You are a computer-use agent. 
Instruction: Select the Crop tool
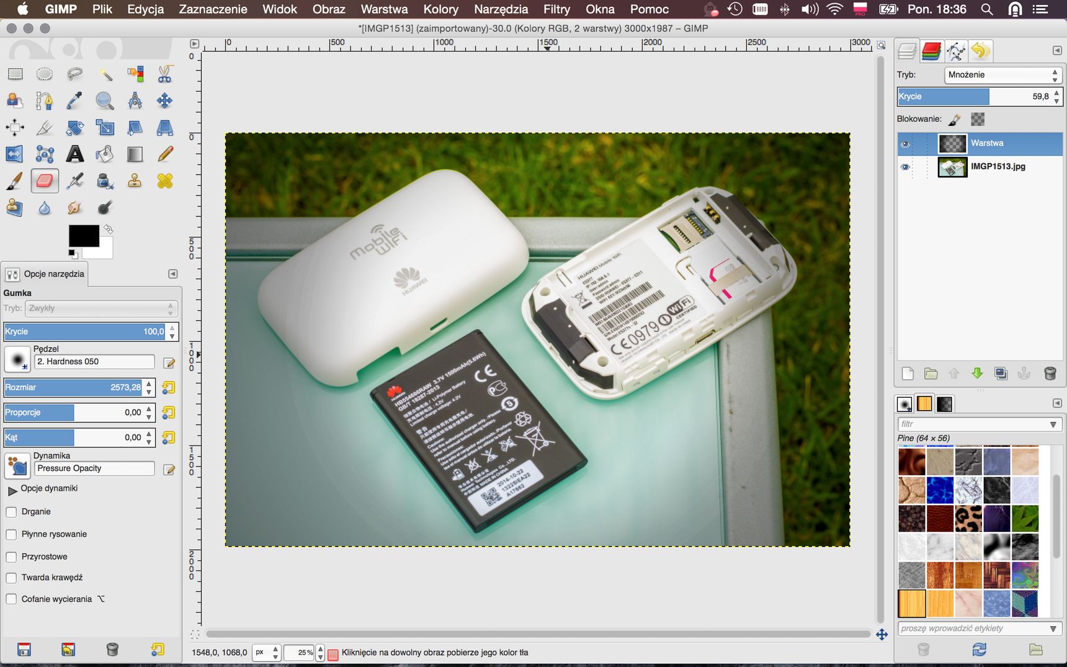(45, 128)
